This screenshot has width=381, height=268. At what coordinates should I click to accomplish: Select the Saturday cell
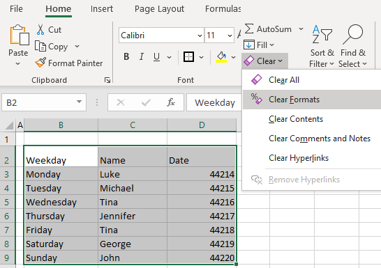[x=61, y=244]
